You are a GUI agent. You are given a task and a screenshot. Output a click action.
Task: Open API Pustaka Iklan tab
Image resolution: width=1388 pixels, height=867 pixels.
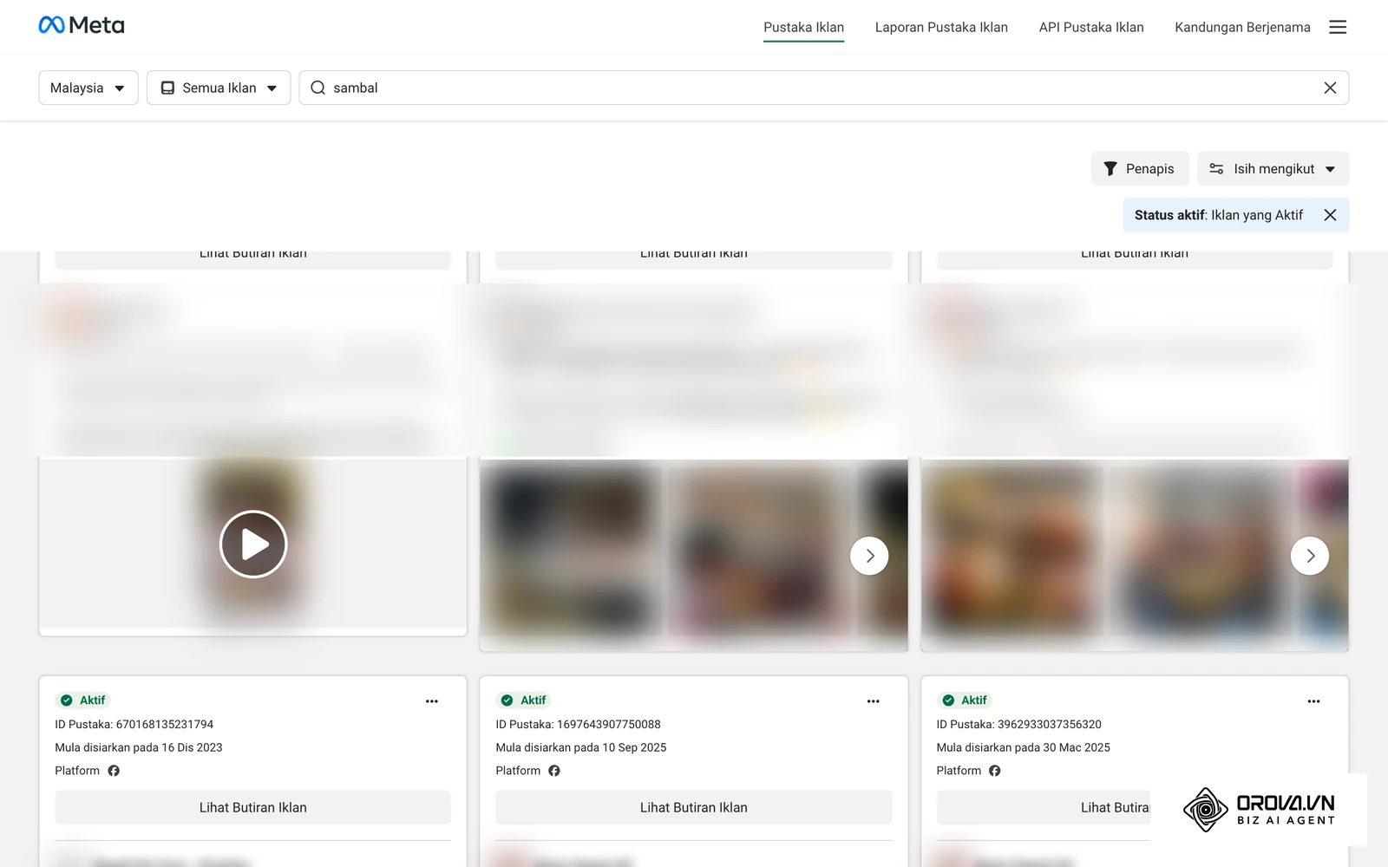coord(1091,27)
